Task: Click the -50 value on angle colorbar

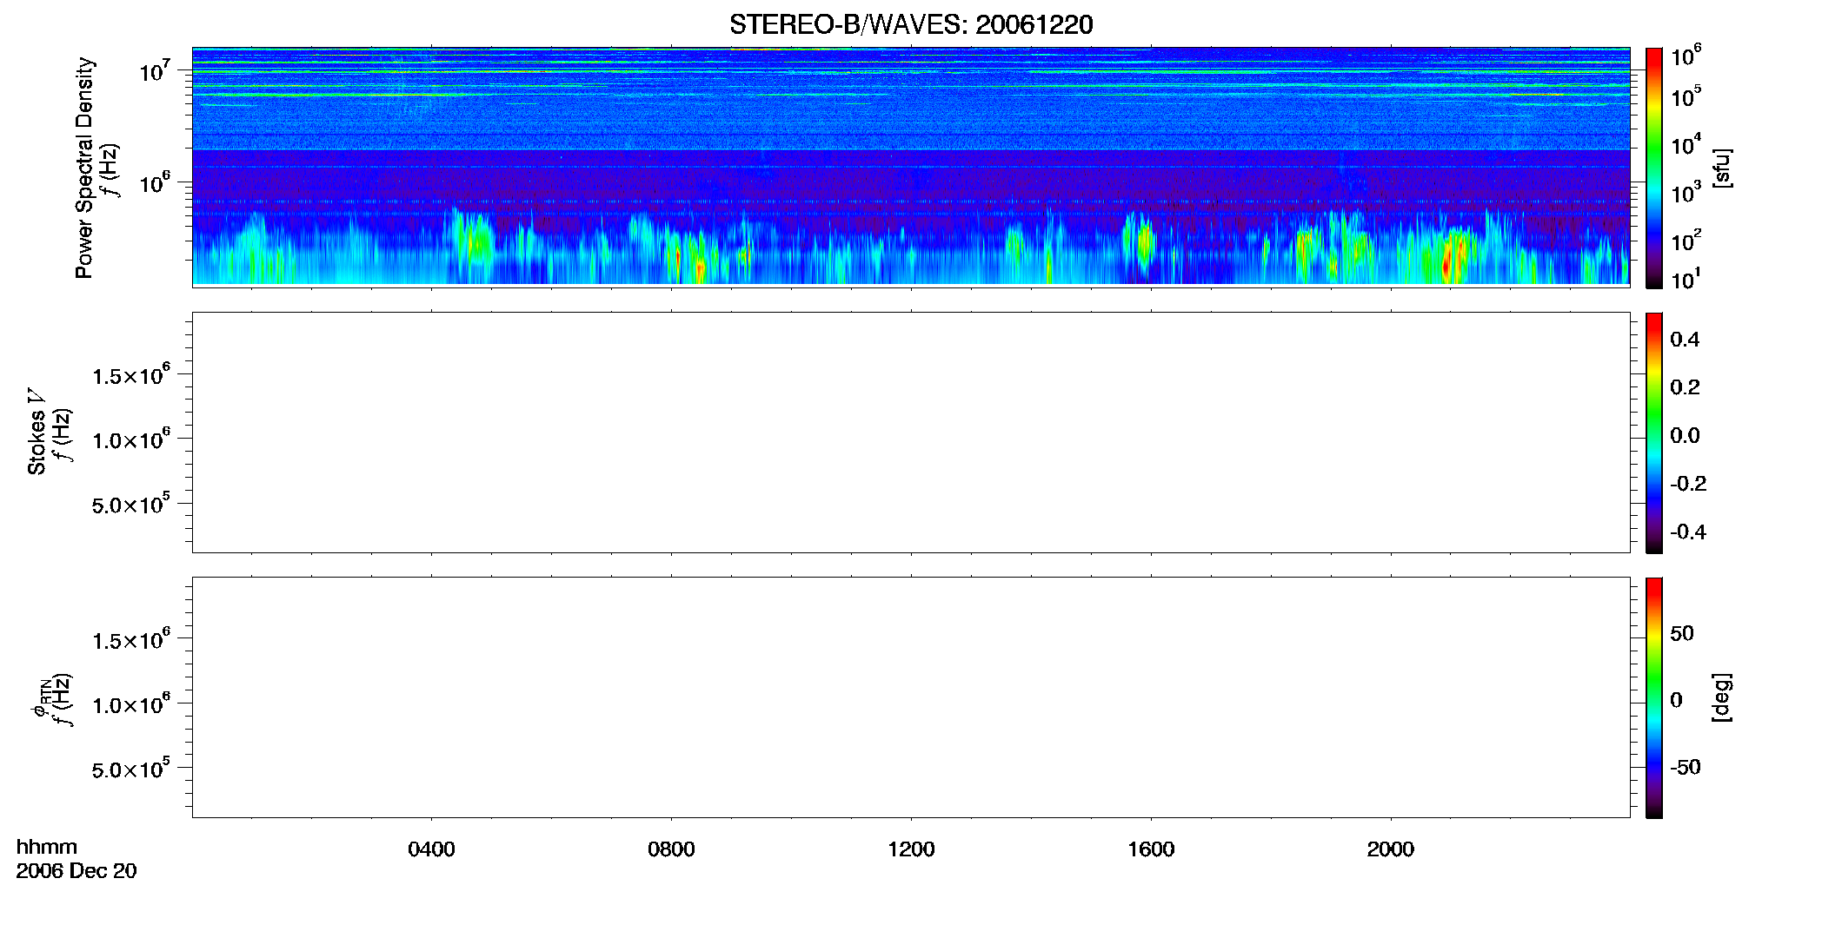Action: (x=1686, y=768)
